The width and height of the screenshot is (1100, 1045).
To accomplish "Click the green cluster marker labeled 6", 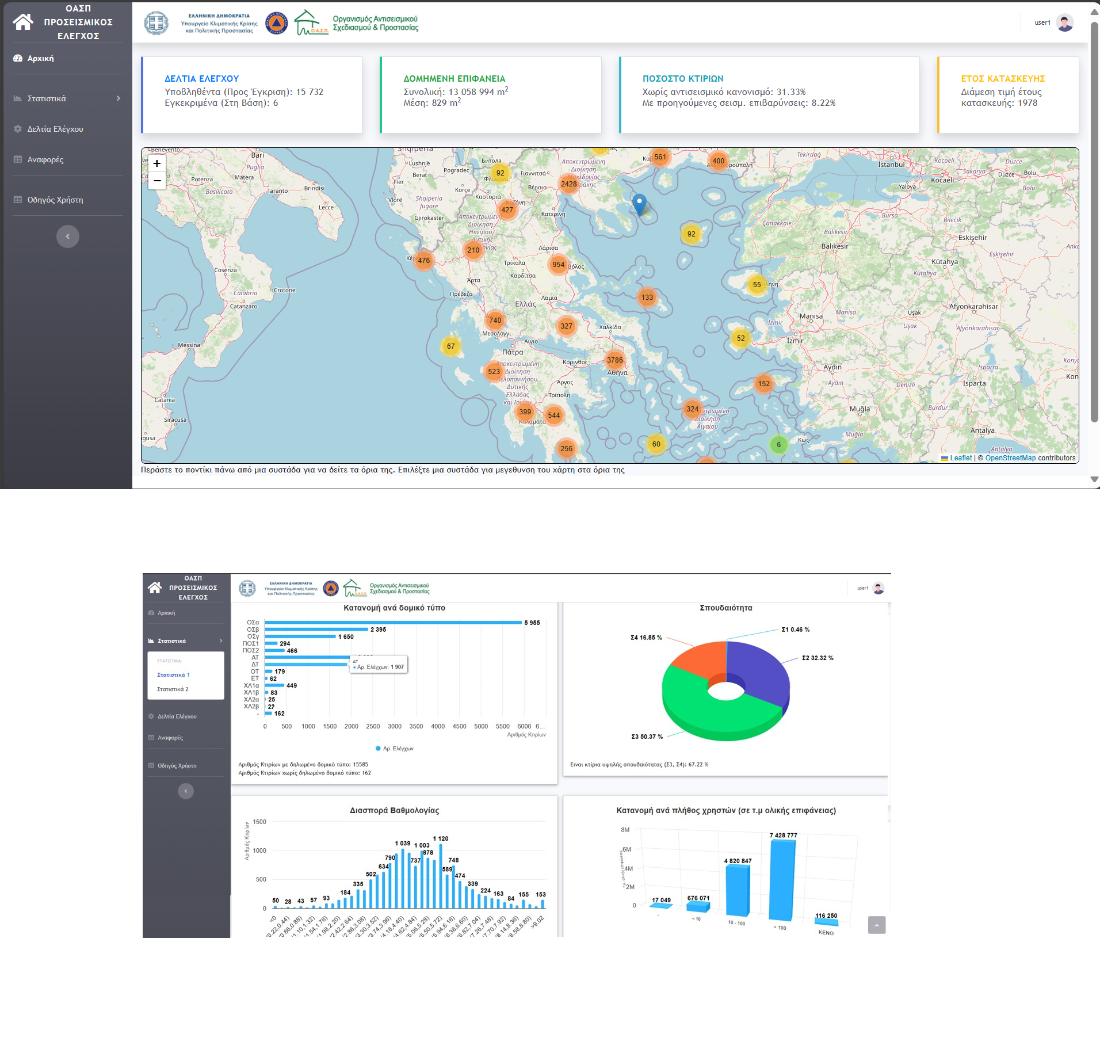I will coord(778,444).
